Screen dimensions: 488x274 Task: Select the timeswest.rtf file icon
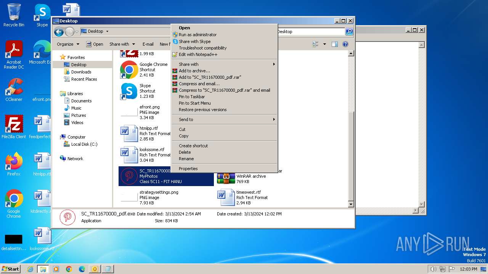[x=226, y=198]
